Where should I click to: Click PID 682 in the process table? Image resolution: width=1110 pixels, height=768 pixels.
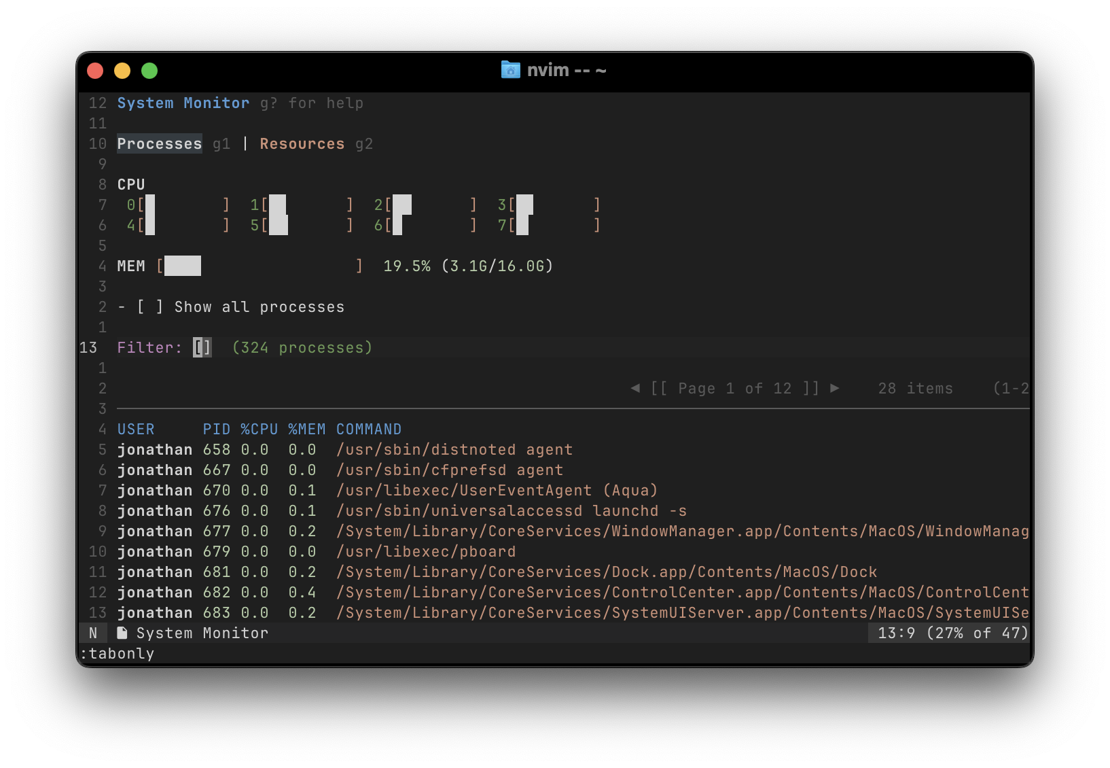coord(217,592)
